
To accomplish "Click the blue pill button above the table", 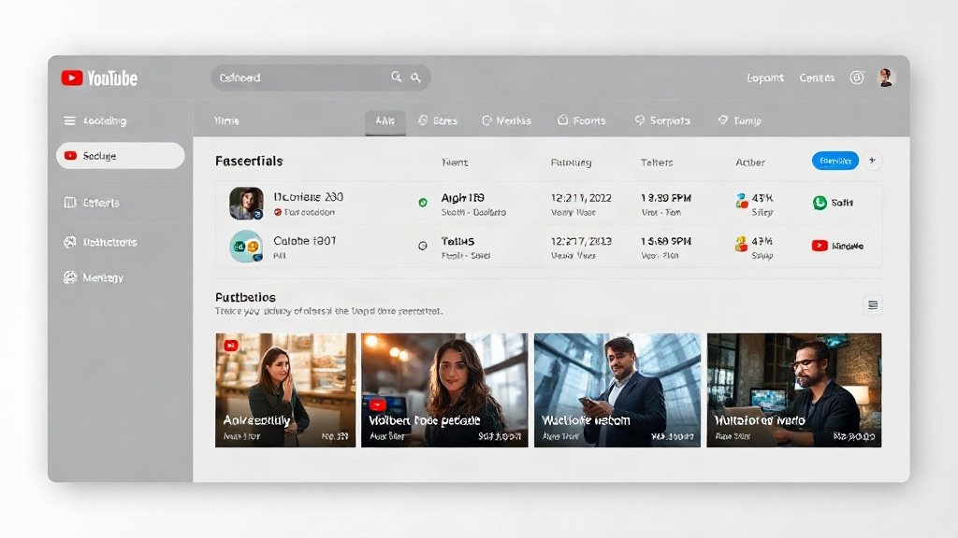I will point(835,161).
